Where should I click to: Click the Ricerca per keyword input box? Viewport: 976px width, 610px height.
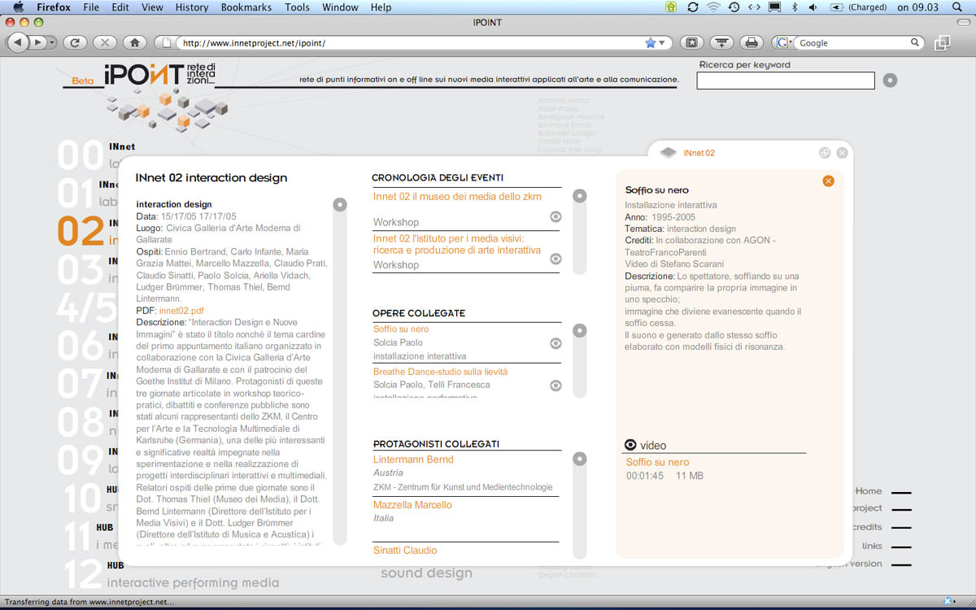(786, 81)
